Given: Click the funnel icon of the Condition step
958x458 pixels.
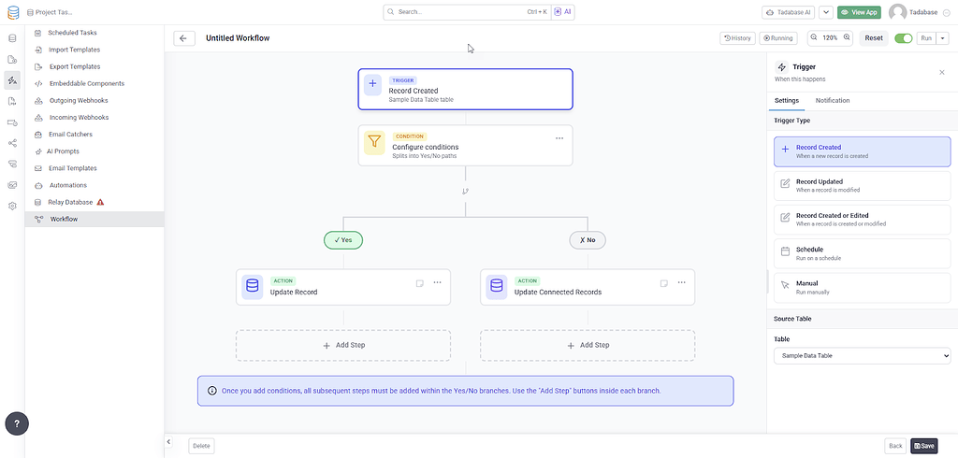Looking at the screenshot, I should point(374,143).
